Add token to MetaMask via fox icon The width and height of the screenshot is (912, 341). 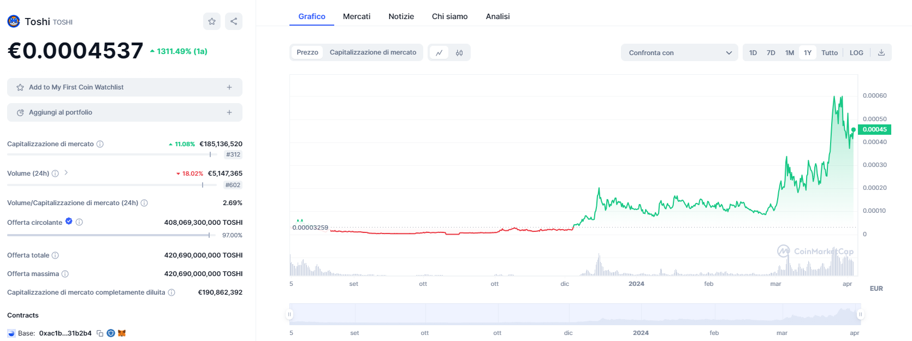click(x=122, y=333)
